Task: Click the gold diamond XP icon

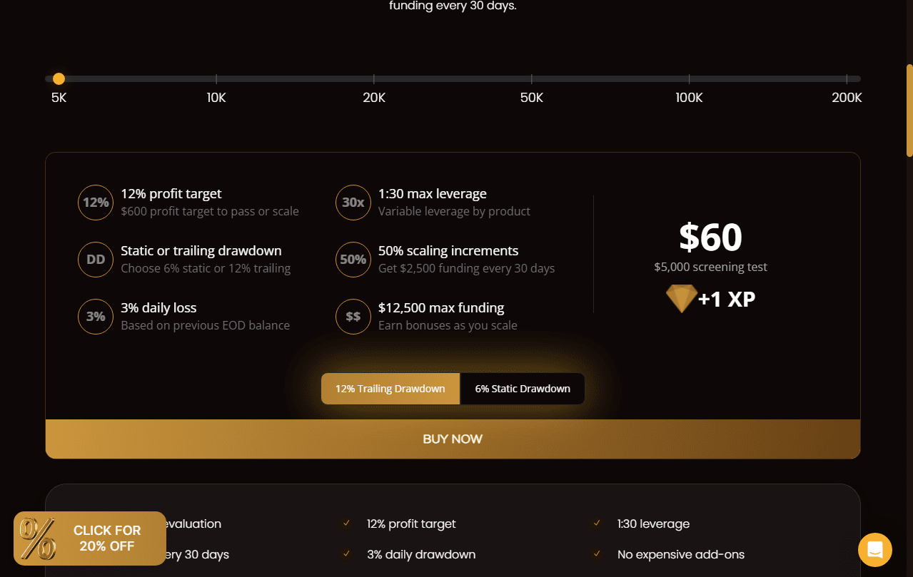Action: tap(682, 299)
